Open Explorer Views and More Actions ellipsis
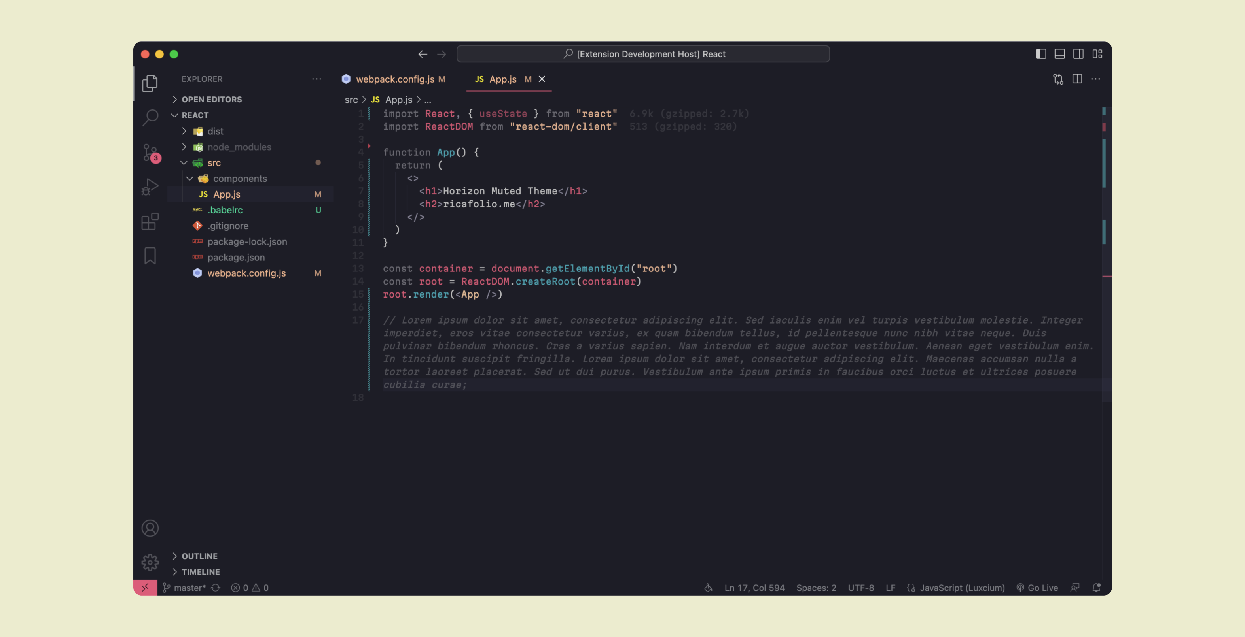The image size is (1245, 637). pos(316,79)
